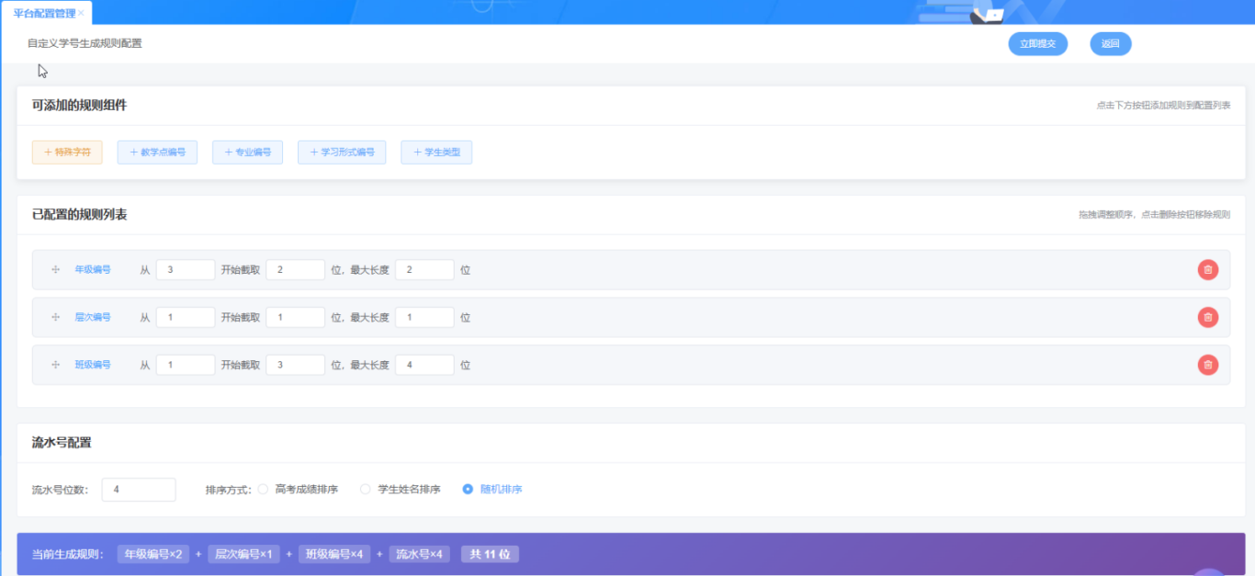Add the 教学点编号 component

click(x=157, y=152)
